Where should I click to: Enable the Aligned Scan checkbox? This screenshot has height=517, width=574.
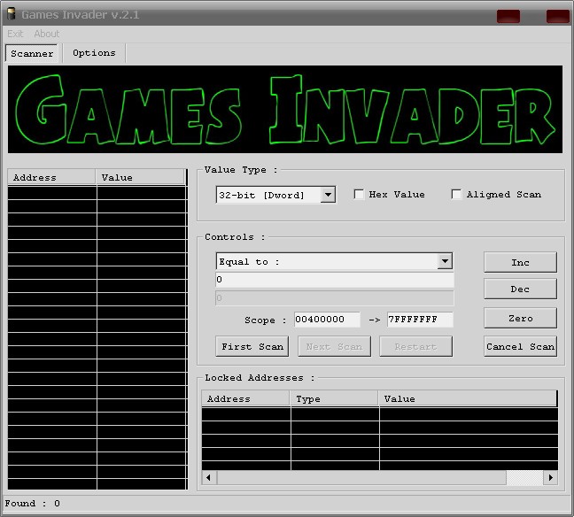click(x=456, y=194)
